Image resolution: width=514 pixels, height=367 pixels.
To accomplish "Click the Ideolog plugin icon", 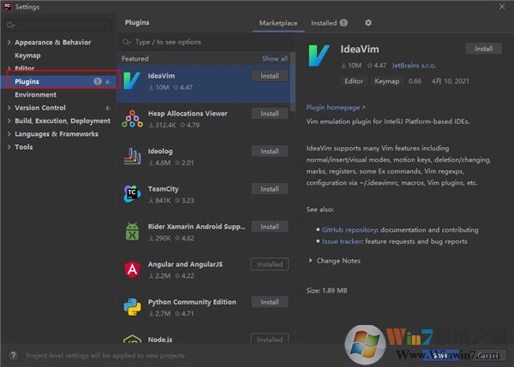I will [132, 156].
